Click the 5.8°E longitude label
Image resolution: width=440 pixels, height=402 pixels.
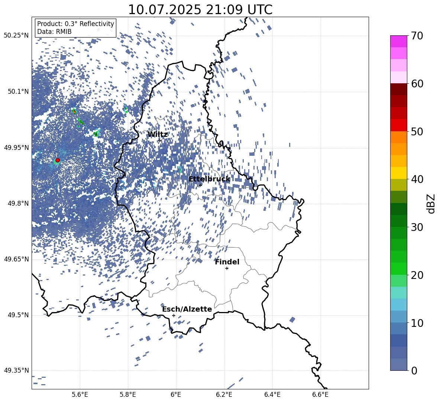pos(128,395)
